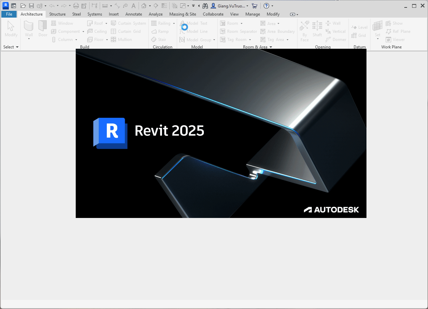Click the binoculars search icon

point(205,6)
